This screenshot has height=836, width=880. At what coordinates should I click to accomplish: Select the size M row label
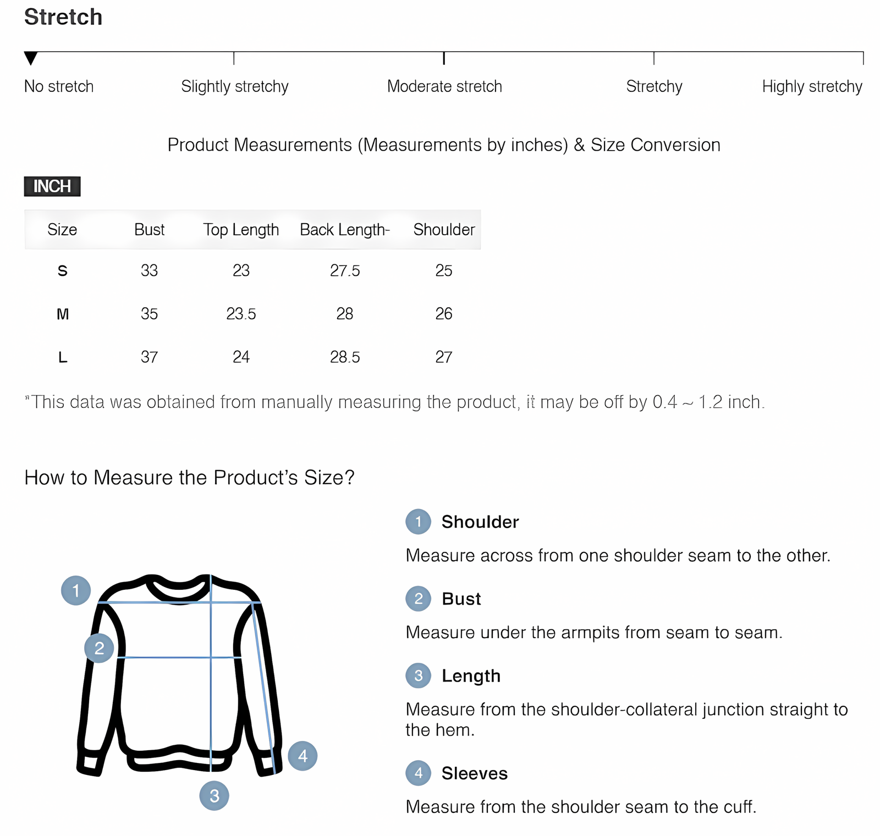pyautogui.click(x=63, y=314)
